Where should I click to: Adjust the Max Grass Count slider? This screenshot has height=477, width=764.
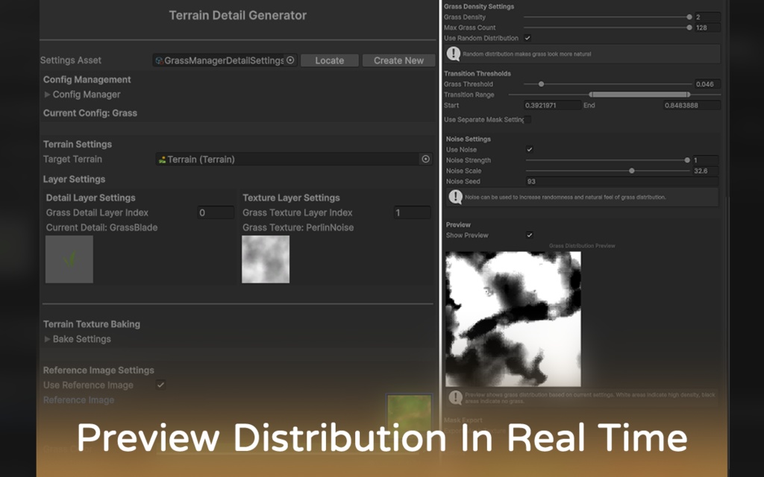(x=607, y=28)
